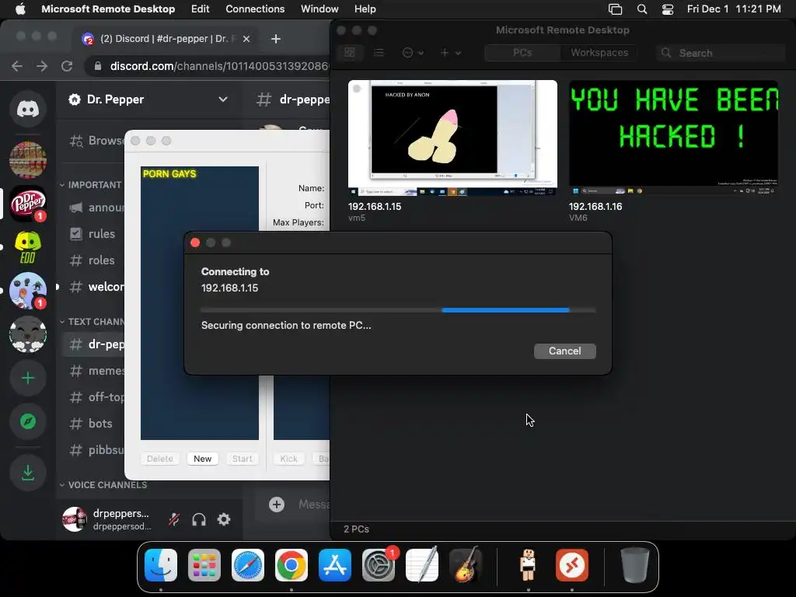
Task: Click the Add a Server plus icon
Action: click(x=28, y=379)
